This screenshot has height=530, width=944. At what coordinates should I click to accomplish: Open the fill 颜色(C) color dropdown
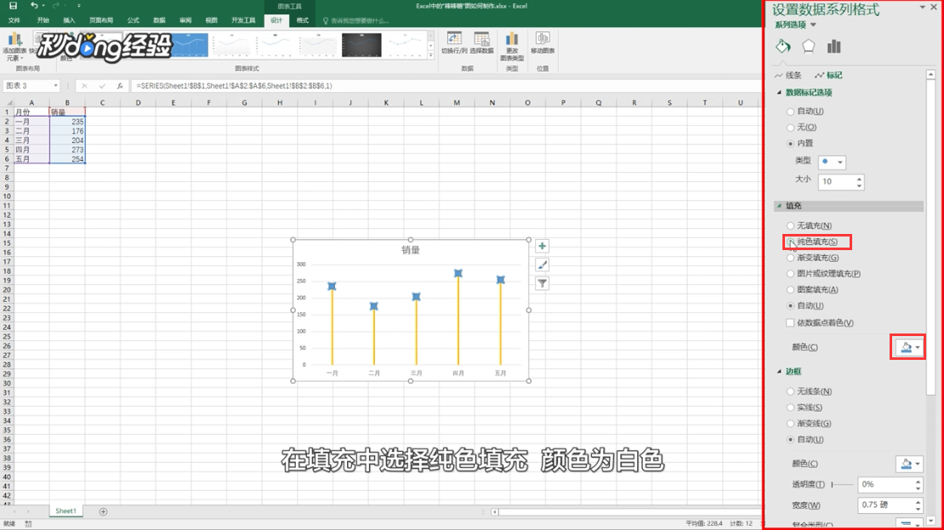[x=909, y=347]
